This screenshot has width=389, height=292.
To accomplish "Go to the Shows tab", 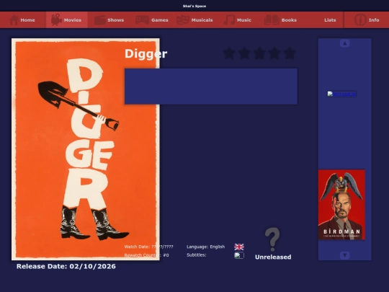I will (109, 20).
